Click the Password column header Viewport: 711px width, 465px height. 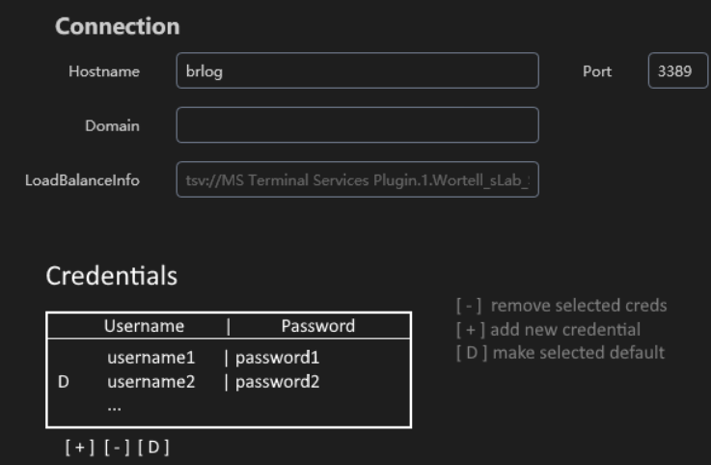point(317,326)
